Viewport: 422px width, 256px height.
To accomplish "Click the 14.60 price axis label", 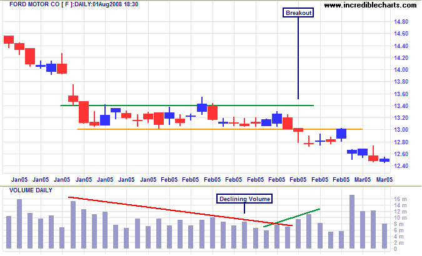I will (x=401, y=34).
